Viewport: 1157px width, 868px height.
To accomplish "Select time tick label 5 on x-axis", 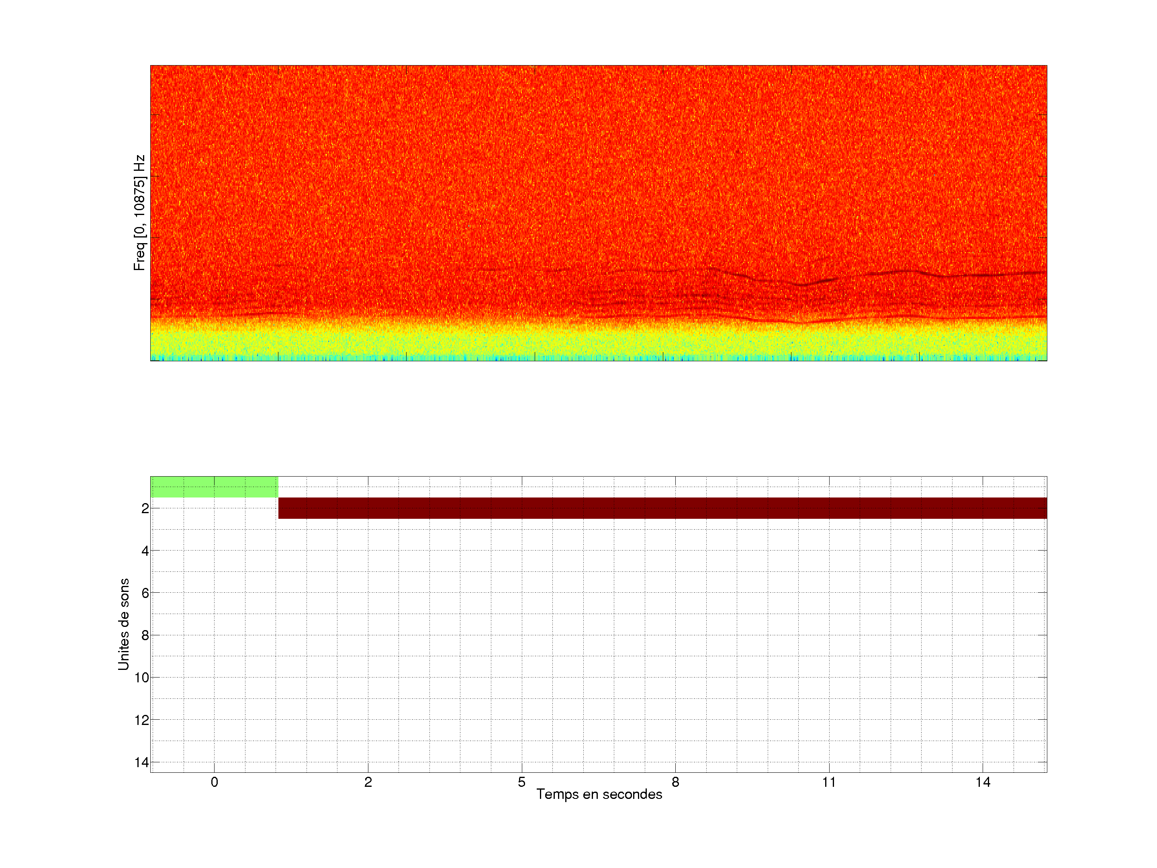I will pos(521,782).
